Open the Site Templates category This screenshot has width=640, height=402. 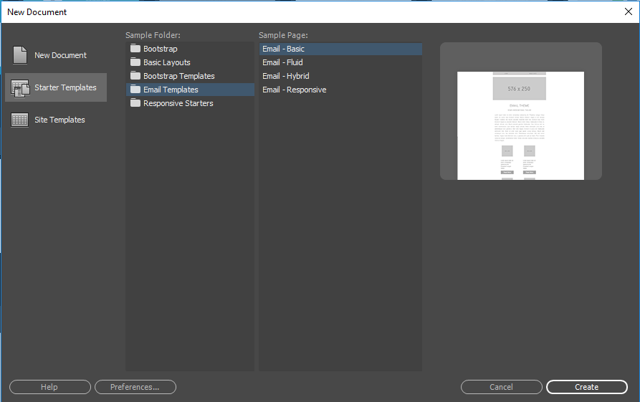(x=59, y=120)
